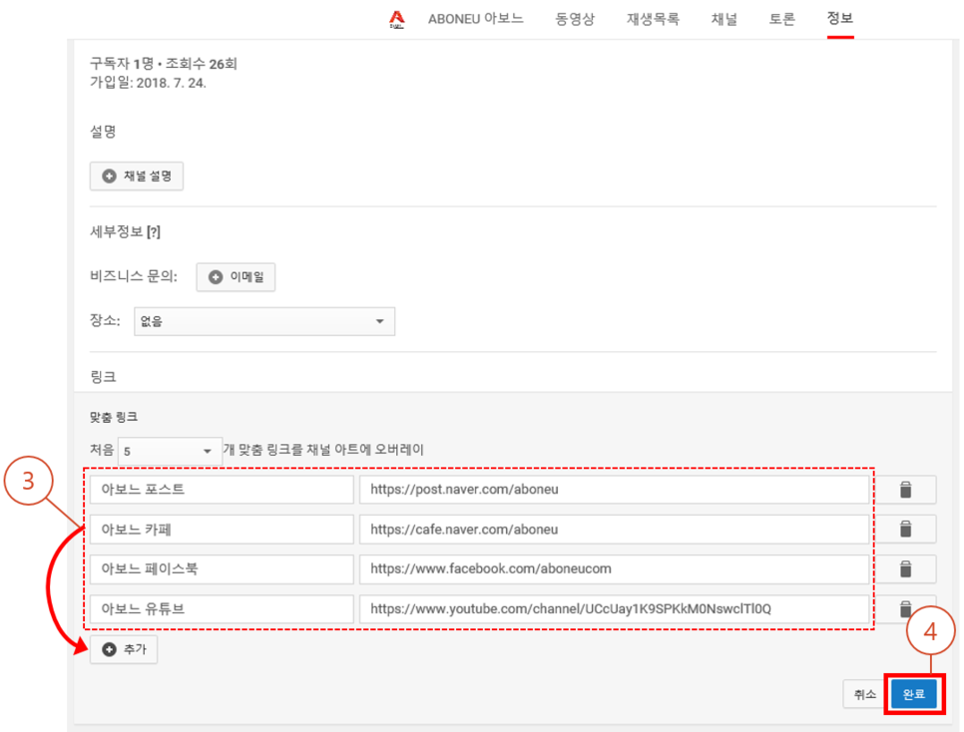Edit the youtube.com channel URL field
This screenshot has width=964, height=732.
coord(614,608)
